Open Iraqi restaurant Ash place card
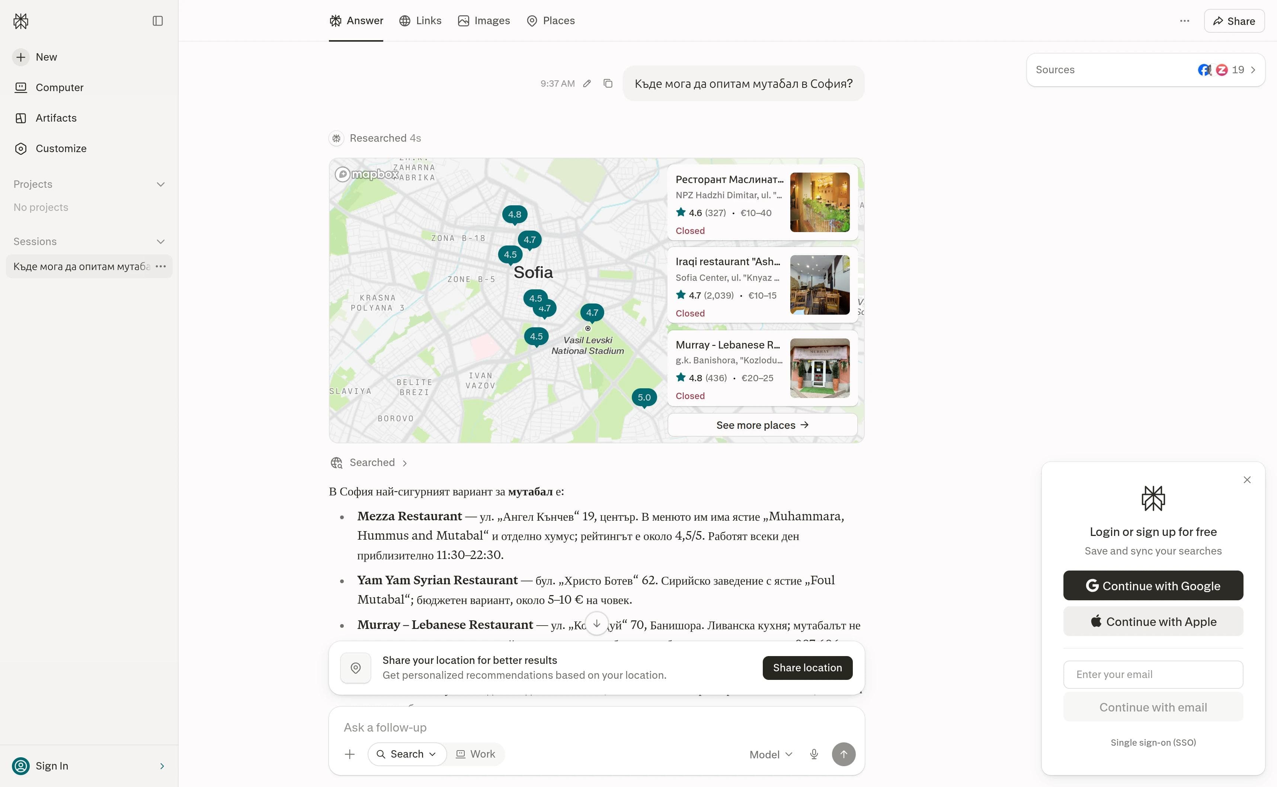 pyautogui.click(x=763, y=285)
